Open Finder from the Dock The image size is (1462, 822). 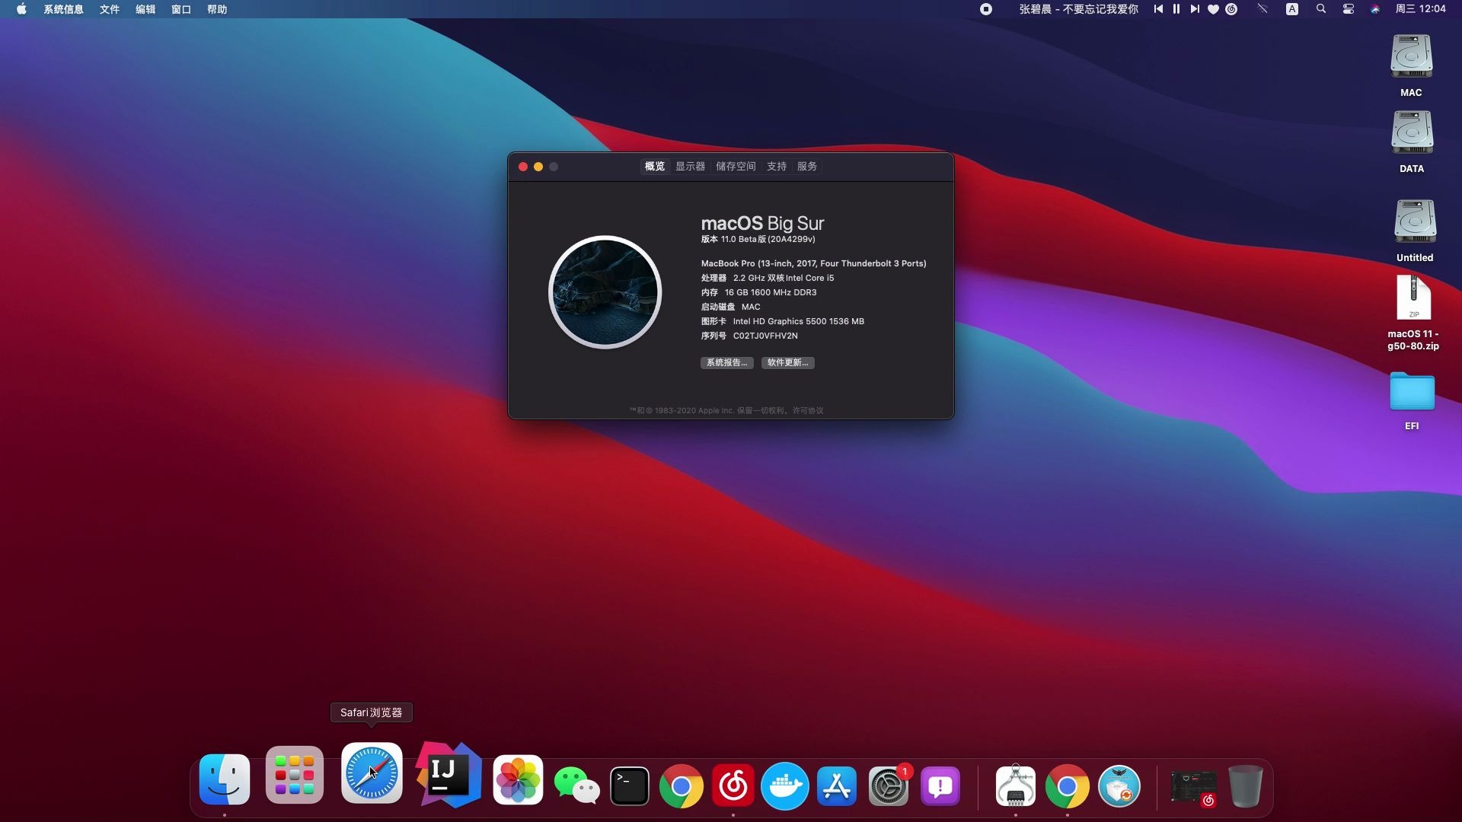pos(225,779)
